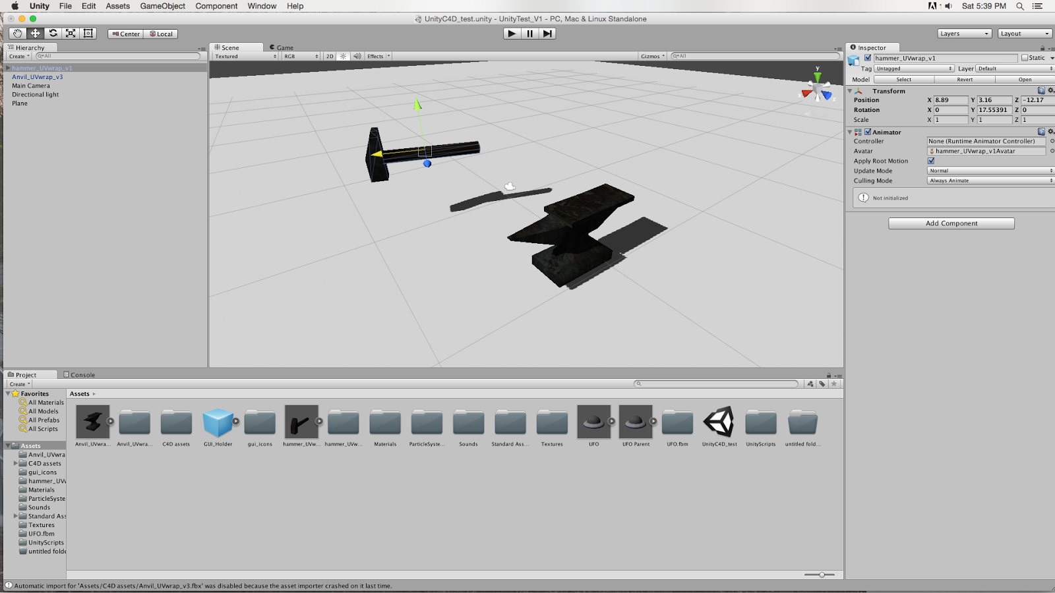Viewport: 1055px width, 593px height.
Task: Open the Apple menu
Action: [15, 7]
